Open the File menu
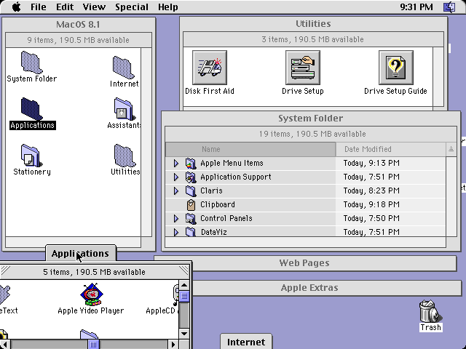Viewport: 466px width, 349px height. tap(39, 7)
